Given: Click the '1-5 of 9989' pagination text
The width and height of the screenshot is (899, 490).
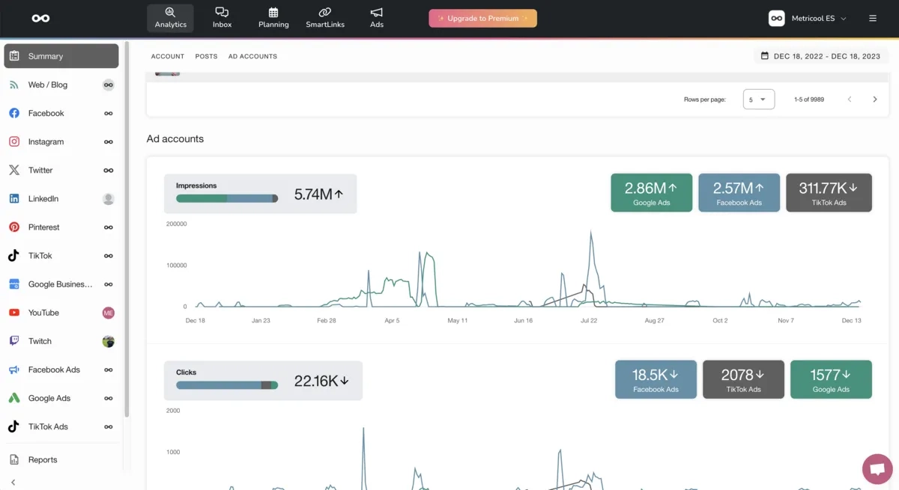Looking at the screenshot, I should pyautogui.click(x=809, y=99).
